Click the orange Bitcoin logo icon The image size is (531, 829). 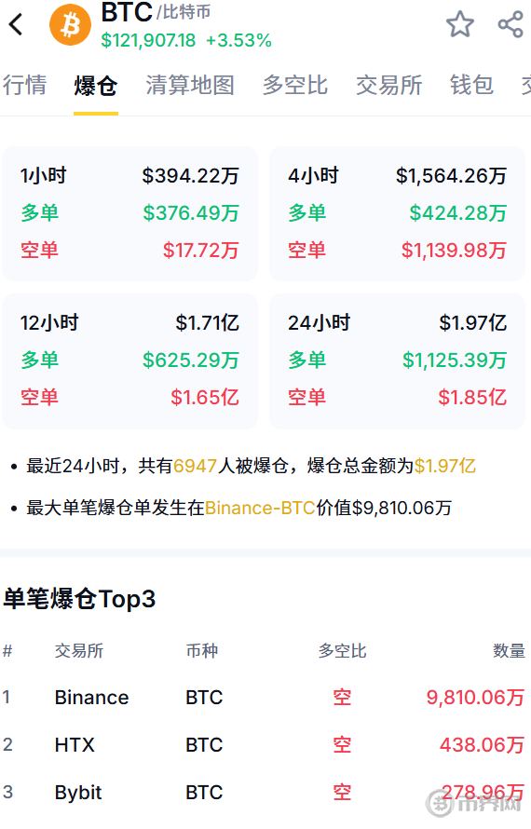71,24
